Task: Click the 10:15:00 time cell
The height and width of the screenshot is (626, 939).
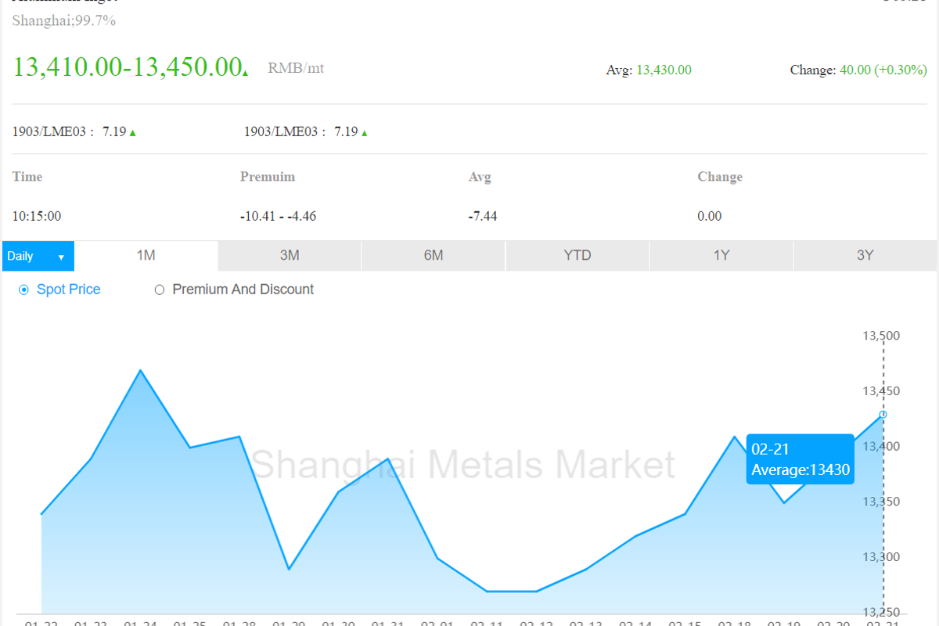Action: click(x=37, y=216)
